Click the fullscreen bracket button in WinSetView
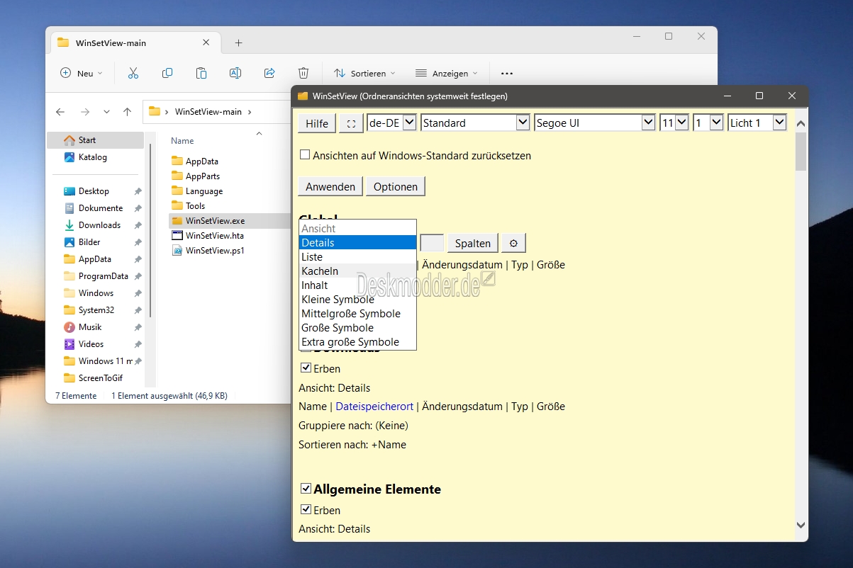Screen dimensions: 853x568 pyautogui.click(x=351, y=123)
